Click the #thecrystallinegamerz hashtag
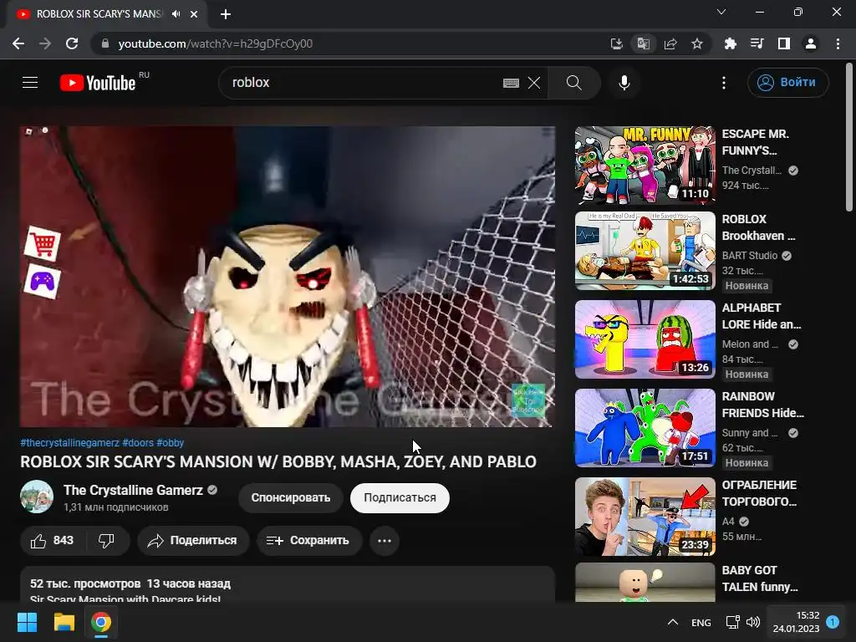 click(70, 443)
